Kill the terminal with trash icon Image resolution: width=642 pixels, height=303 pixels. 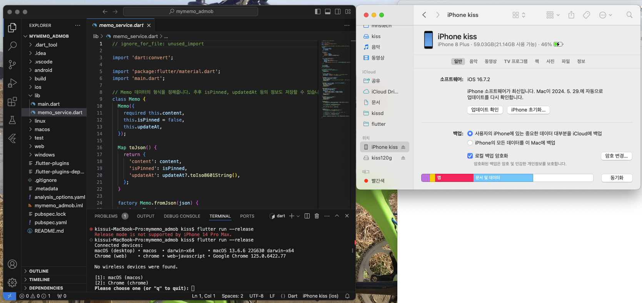click(x=317, y=216)
